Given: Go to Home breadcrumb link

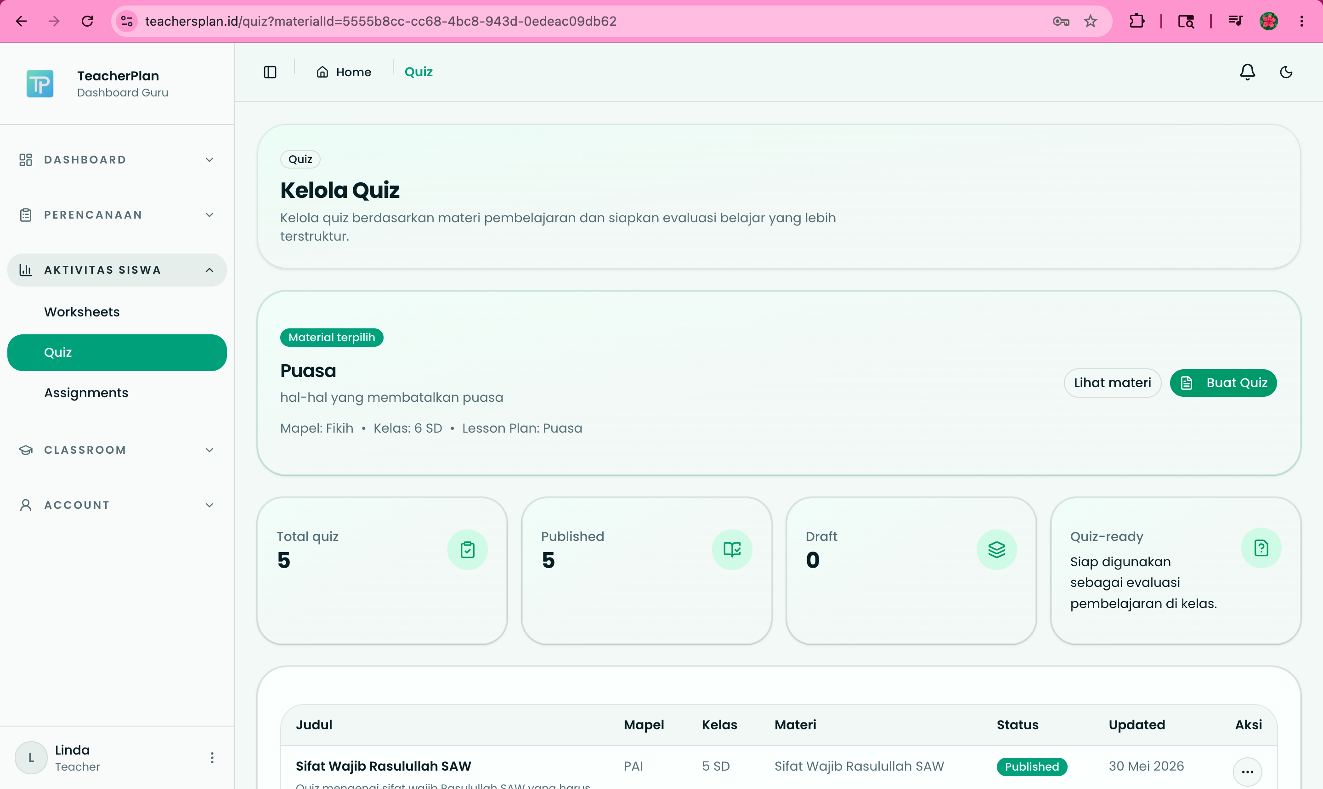Looking at the screenshot, I should 344,72.
